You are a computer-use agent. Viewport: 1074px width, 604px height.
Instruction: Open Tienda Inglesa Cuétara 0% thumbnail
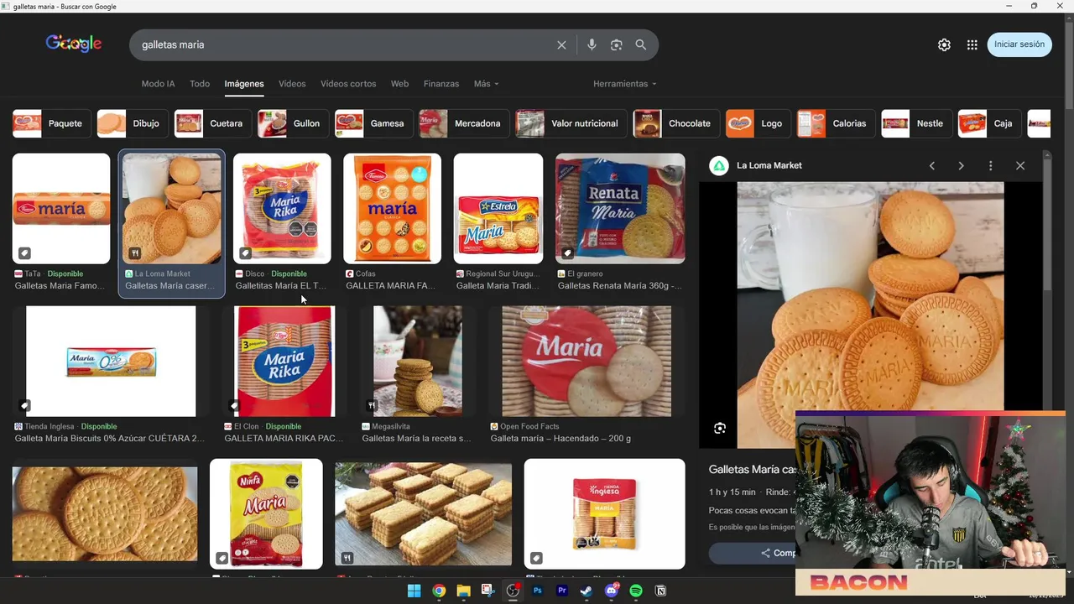(x=111, y=362)
